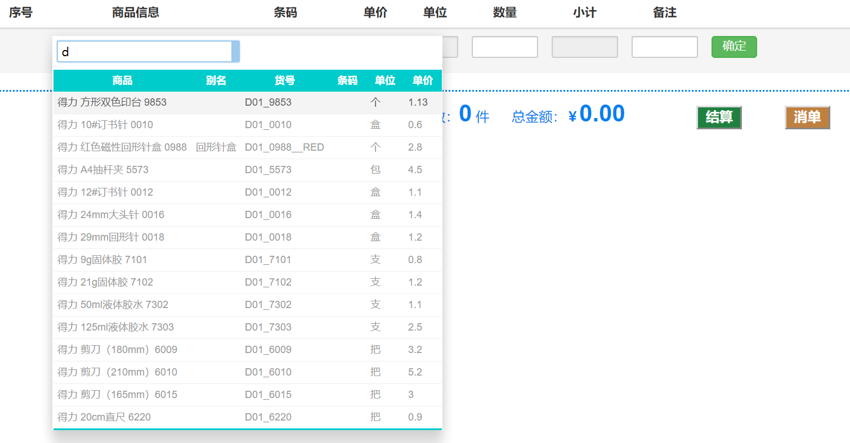
Task: Select product 得力 红色磁性回形针盒 0988
Action: [x=248, y=147]
